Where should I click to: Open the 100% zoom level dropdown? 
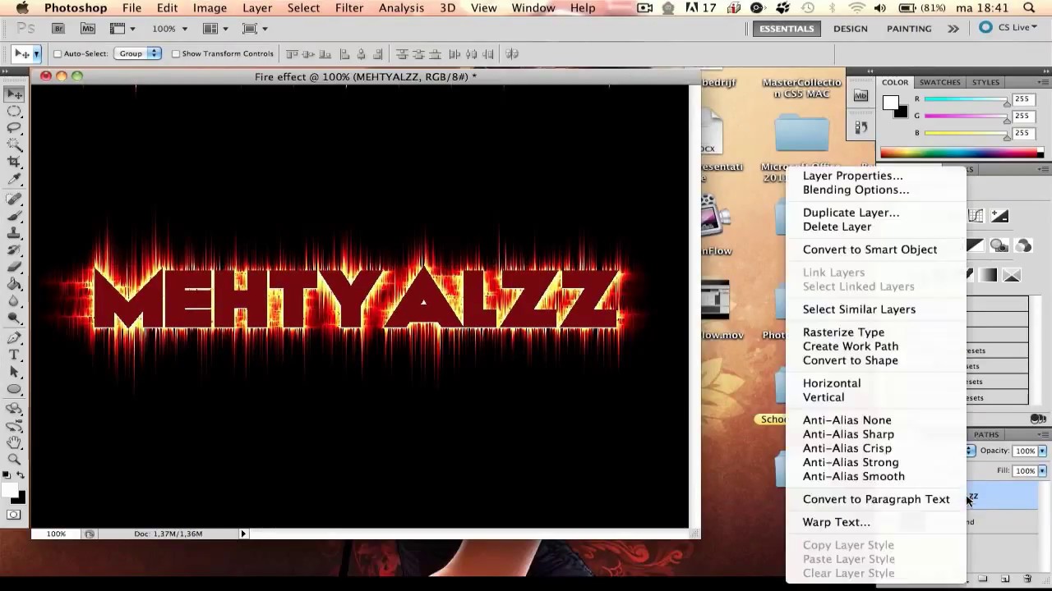[x=169, y=29]
